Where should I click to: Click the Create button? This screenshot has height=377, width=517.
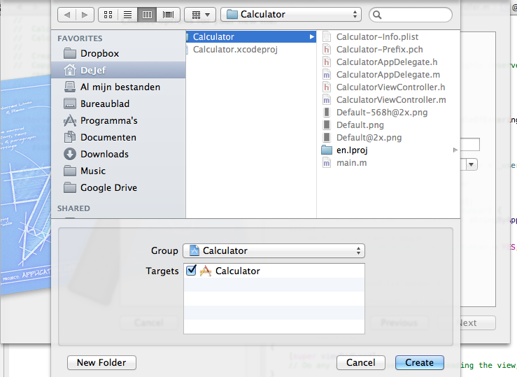coord(419,362)
